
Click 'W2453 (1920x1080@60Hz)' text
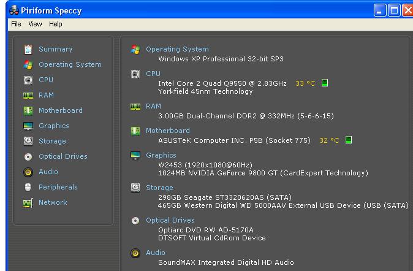[x=205, y=165]
